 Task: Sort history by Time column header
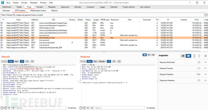[197, 20]
